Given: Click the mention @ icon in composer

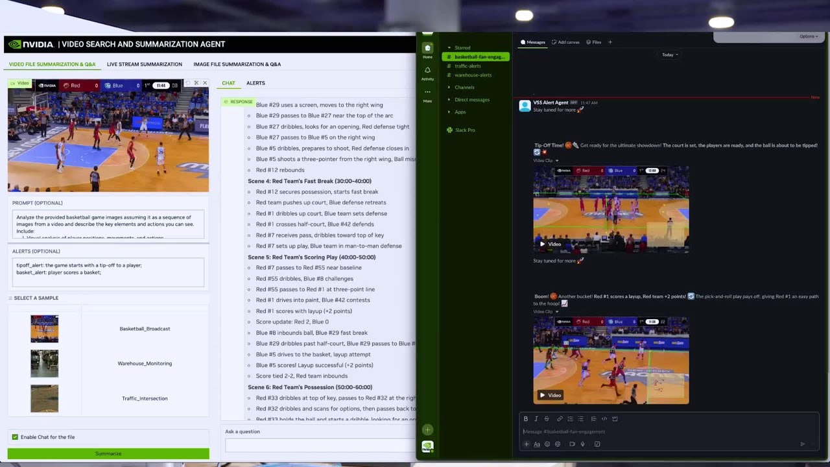Looking at the screenshot, I should coord(558,444).
